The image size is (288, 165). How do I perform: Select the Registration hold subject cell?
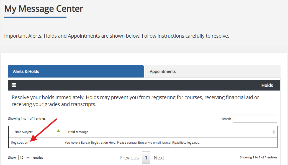pyautogui.click(x=20, y=143)
